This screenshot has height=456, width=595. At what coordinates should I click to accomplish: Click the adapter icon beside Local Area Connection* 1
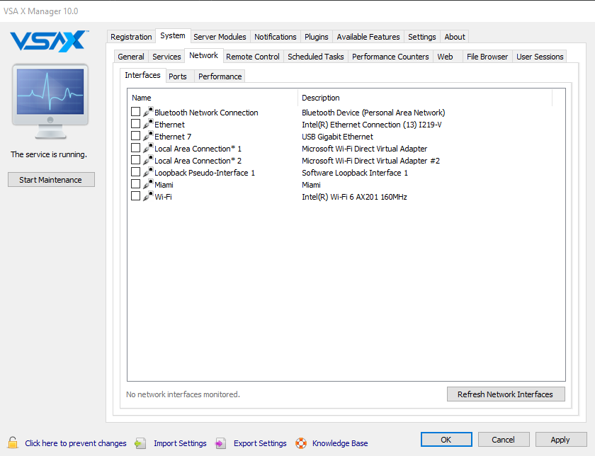148,148
